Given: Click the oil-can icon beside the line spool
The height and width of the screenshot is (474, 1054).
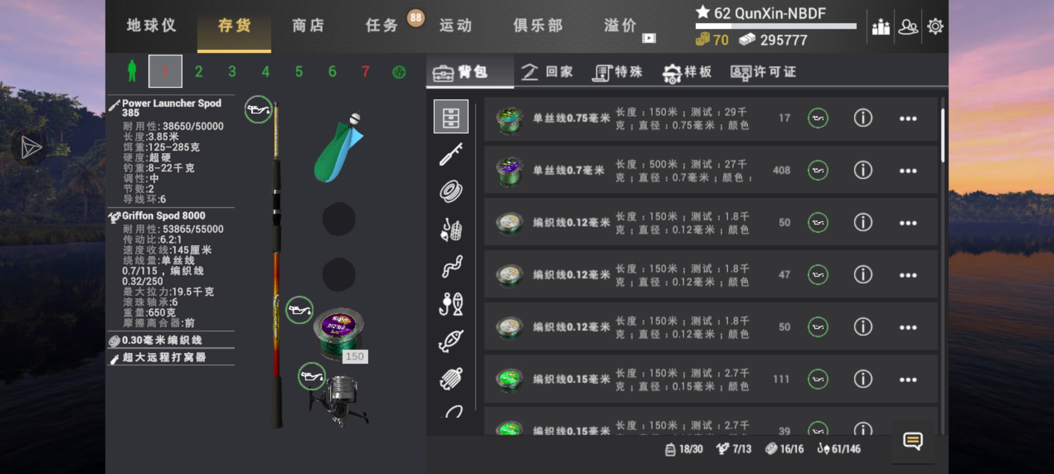Looking at the screenshot, I should click(299, 310).
